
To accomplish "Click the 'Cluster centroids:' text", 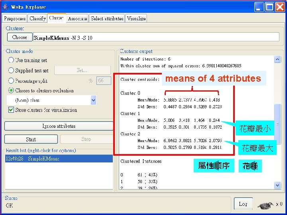I will (140, 79).
